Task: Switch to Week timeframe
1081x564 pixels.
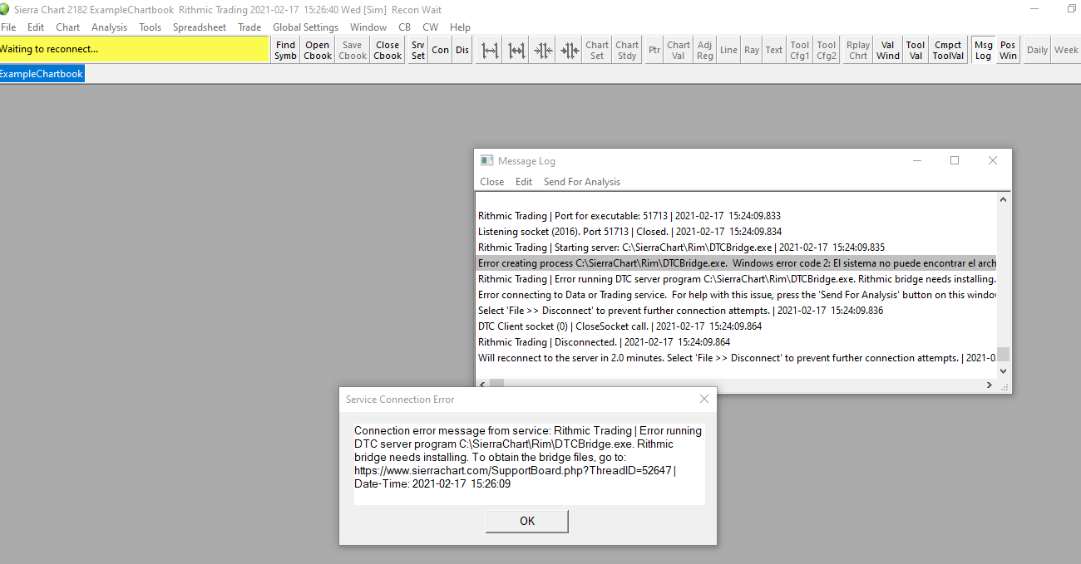Action: (x=1066, y=50)
